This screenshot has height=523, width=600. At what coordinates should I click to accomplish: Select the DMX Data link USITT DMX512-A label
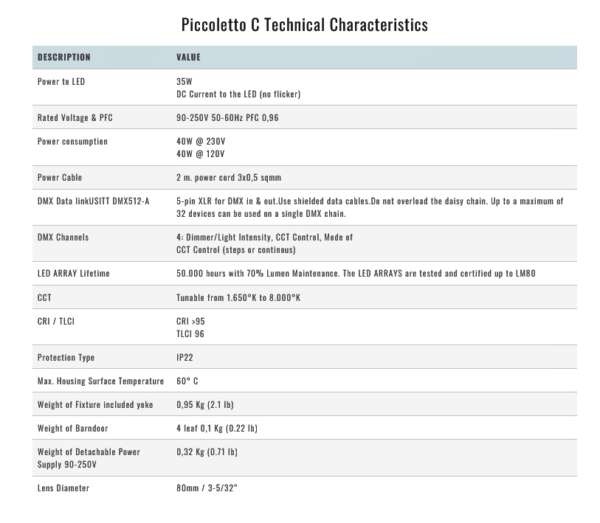click(93, 201)
